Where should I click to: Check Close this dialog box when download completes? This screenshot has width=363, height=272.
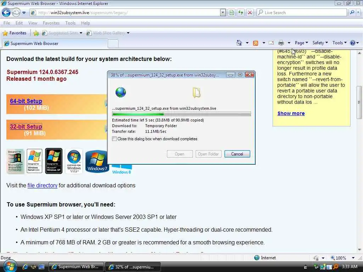click(x=114, y=139)
